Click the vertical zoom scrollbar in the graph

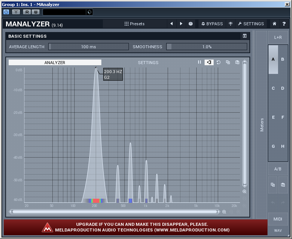point(245,124)
